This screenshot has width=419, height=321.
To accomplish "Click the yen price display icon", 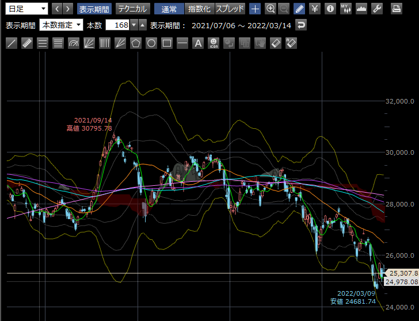I will click(x=315, y=9).
